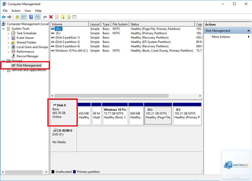
Task: Collapse the Disk Management actions section
Action: tap(248, 30)
